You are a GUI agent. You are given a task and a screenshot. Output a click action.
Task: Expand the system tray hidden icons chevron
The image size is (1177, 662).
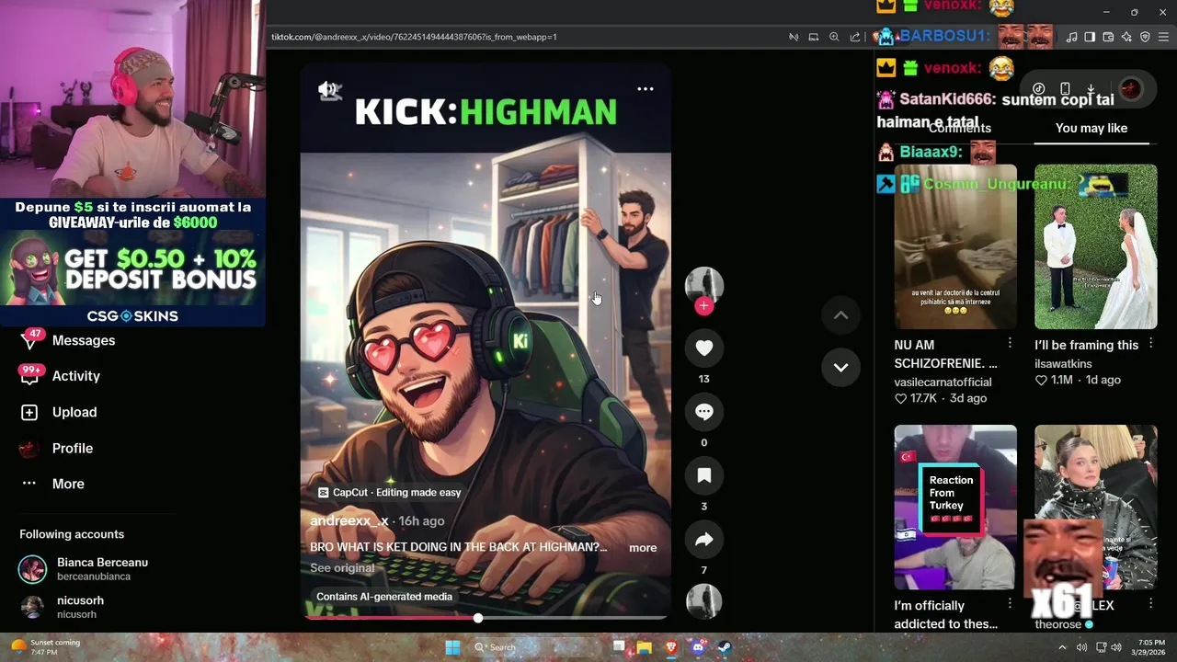point(1063,647)
